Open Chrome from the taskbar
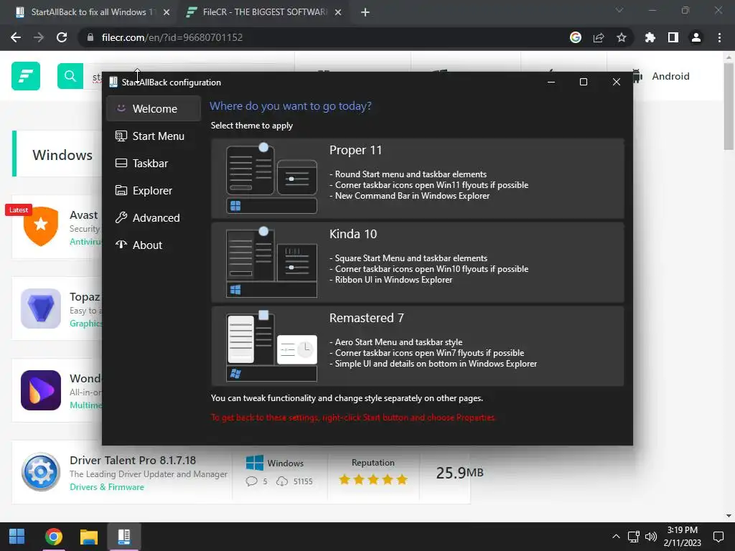Image resolution: width=735 pixels, height=551 pixels. (x=54, y=537)
